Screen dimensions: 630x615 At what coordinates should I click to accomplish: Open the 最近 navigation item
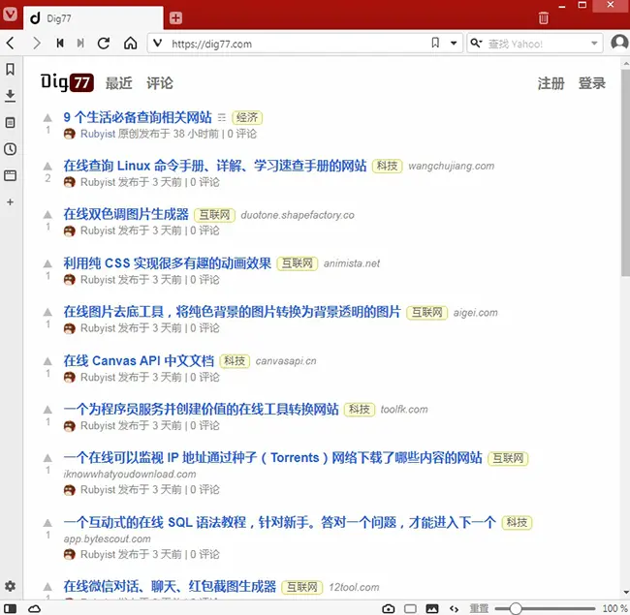pyautogui.click(x=118, y=83)
